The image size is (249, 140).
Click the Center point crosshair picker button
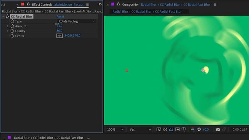click(60, 36)
